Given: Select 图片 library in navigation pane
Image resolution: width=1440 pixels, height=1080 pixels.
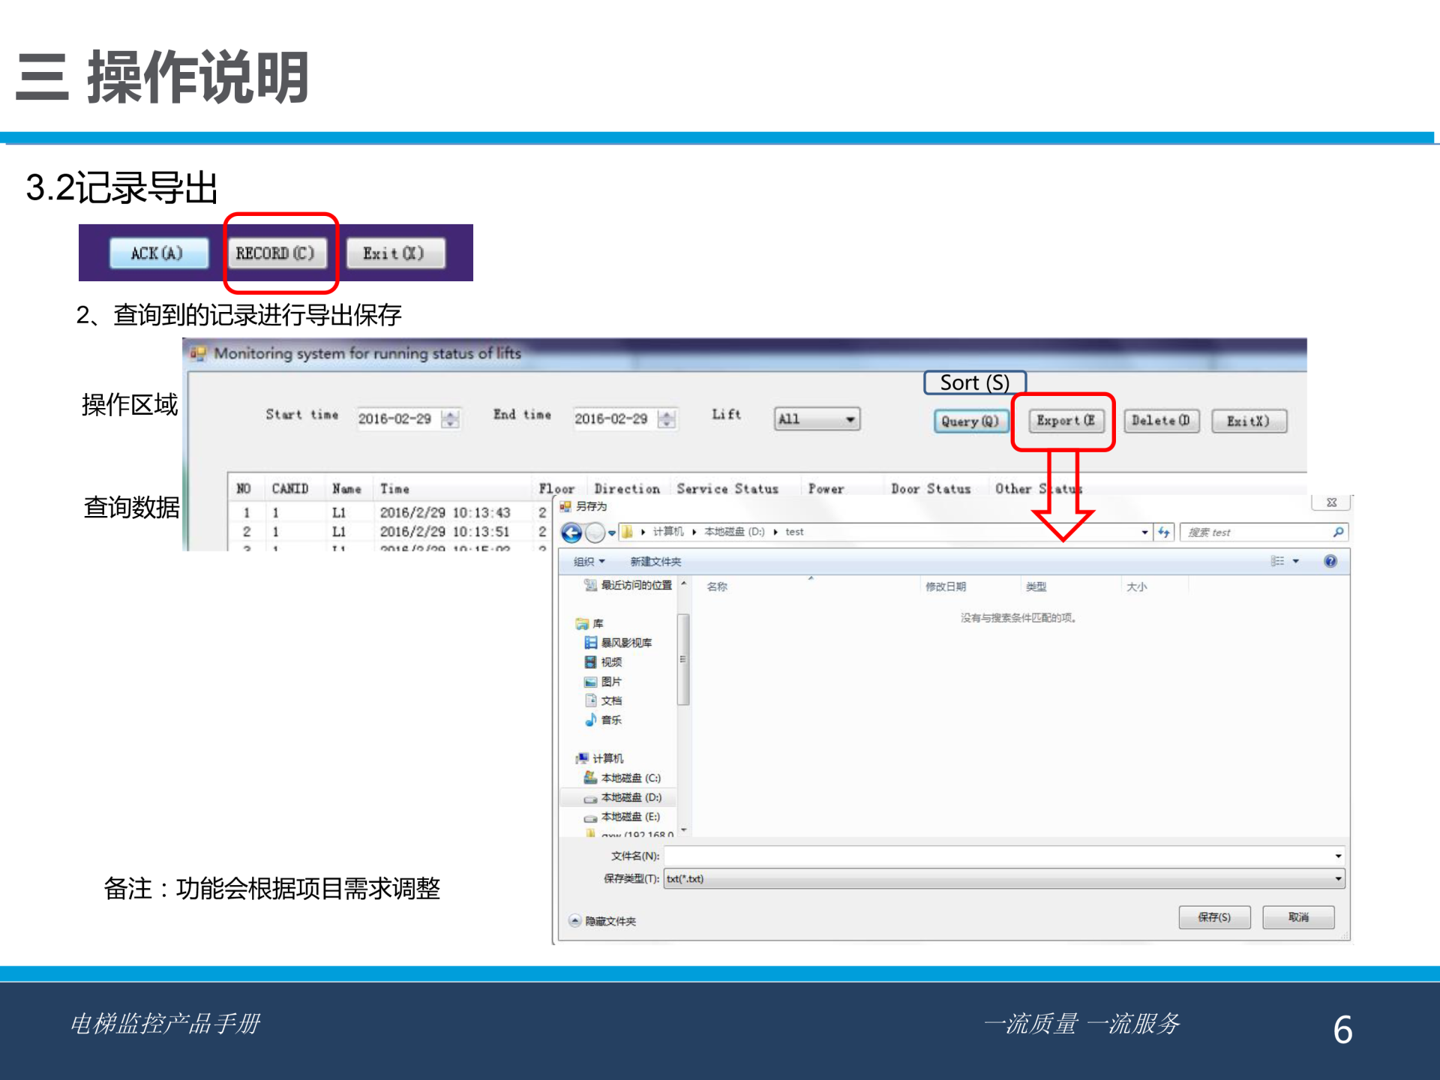Looking at the screenshot, I should pos(604,682).
